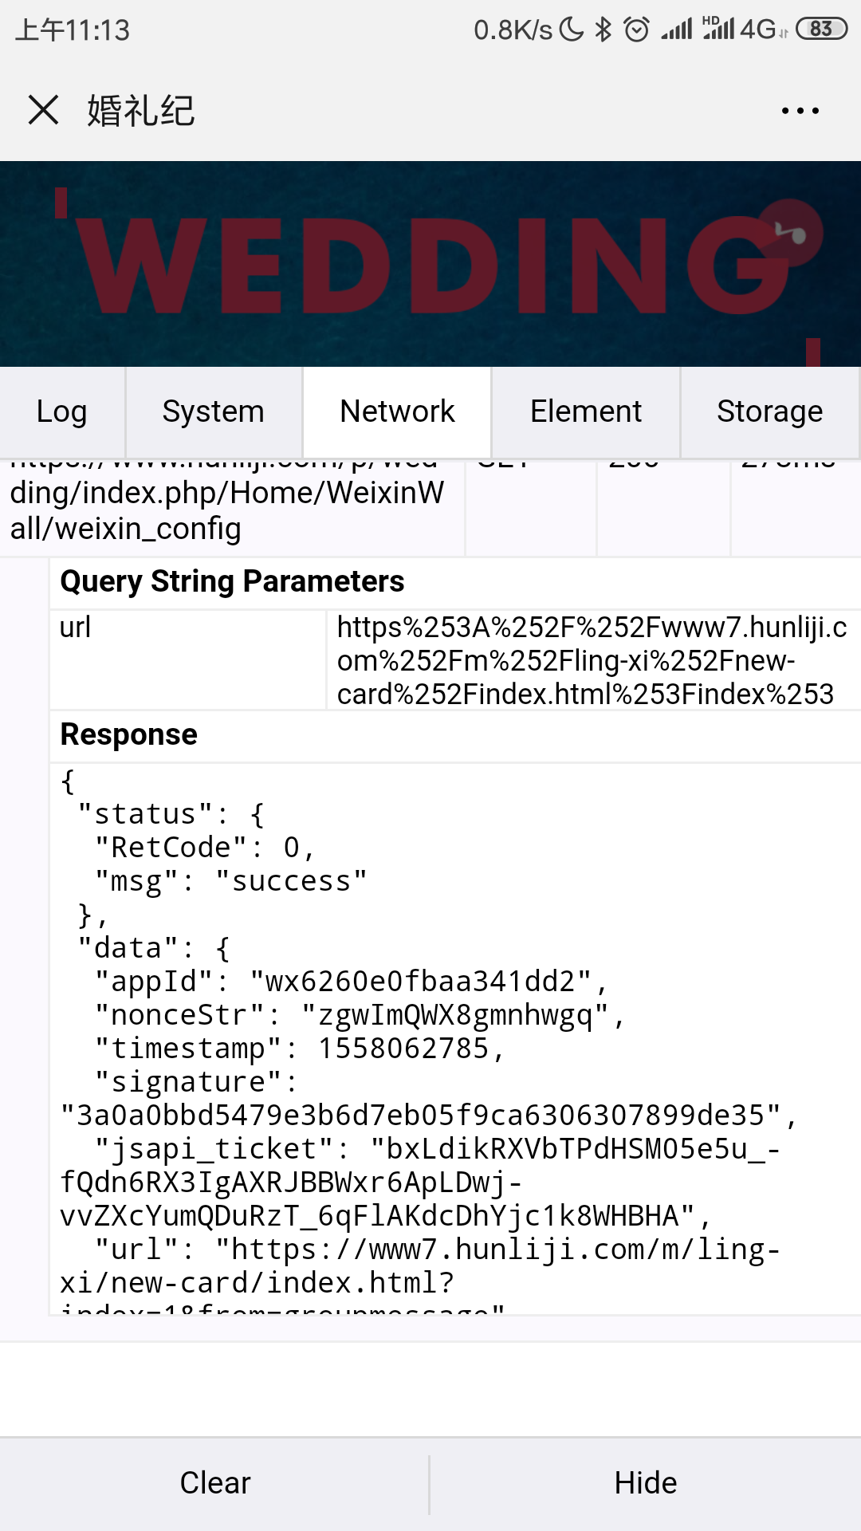Screen dimensions: 861x1531
Task: Select the Network tab
Action: [397, 411]
